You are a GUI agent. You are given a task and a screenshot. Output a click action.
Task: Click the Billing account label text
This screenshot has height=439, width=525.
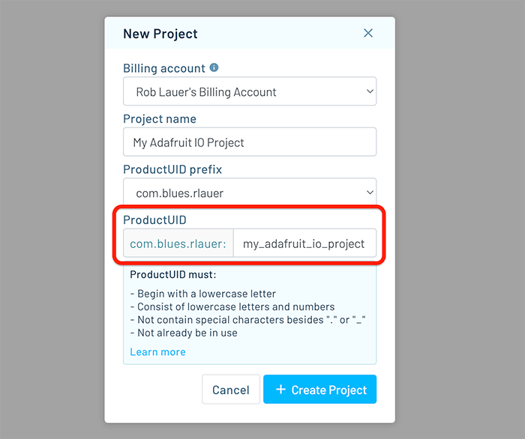tap(163, 68)
